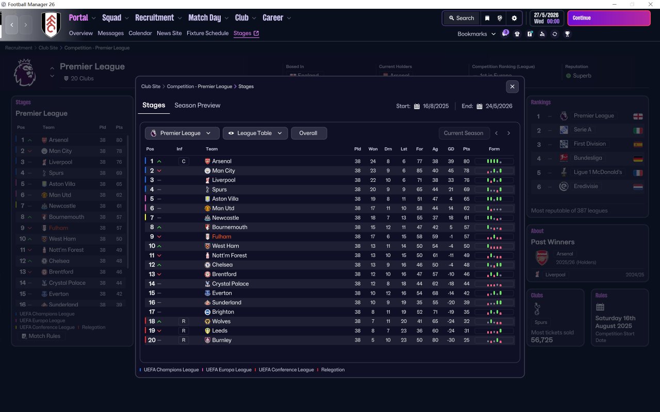Follow the Club Site breadcrumb in the dialog
Screen dimensions: 660x412
[x=151, y=87]
